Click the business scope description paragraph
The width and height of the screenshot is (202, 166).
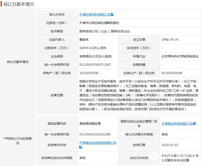click(139, 95)
